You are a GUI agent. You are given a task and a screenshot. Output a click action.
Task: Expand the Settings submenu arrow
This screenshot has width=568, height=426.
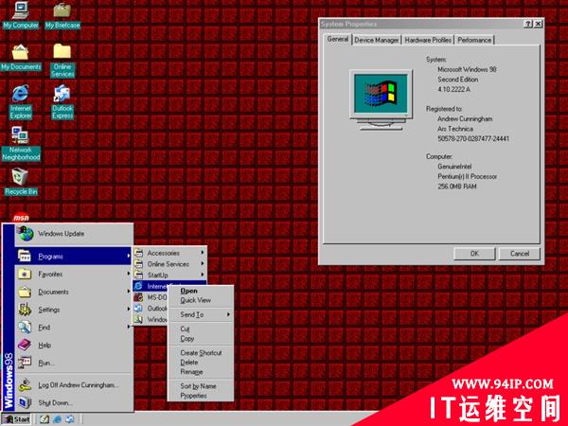click(128, 309)
